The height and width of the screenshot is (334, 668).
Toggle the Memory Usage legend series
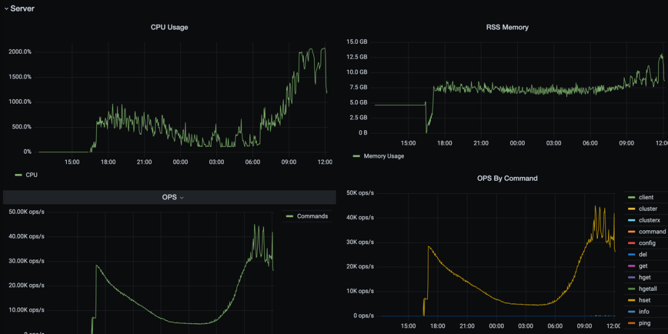pos(384,156)
